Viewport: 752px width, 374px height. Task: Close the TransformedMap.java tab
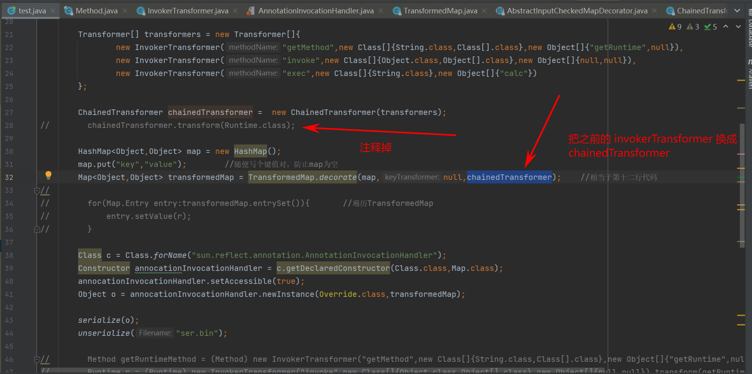(484, 11)
